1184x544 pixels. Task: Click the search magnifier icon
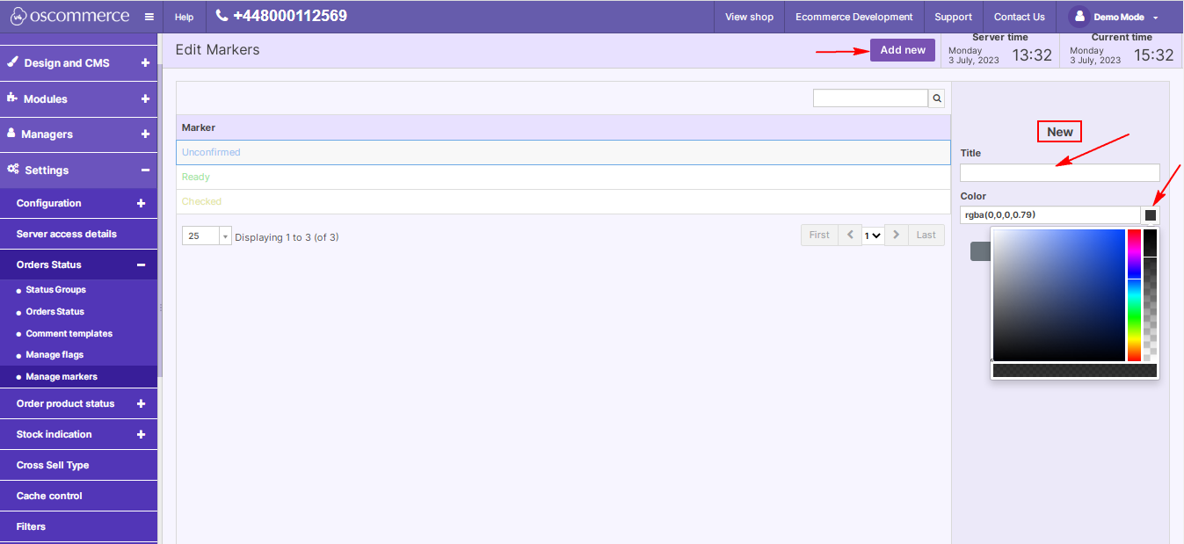937,98
